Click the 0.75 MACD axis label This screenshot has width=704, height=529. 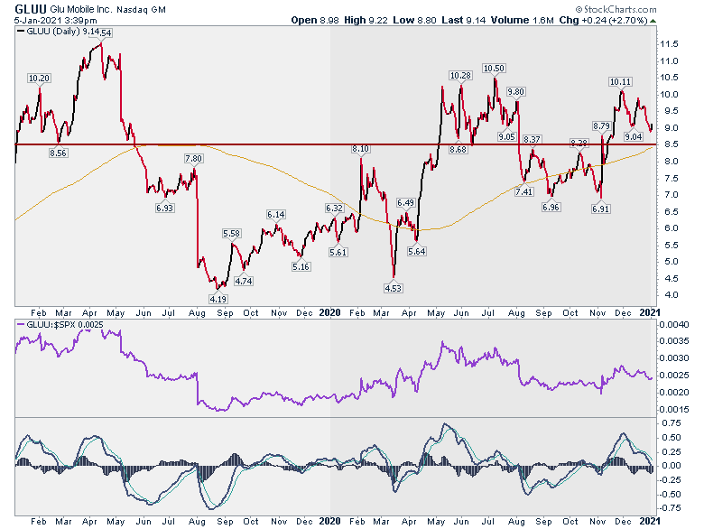[x=672, y=423]
